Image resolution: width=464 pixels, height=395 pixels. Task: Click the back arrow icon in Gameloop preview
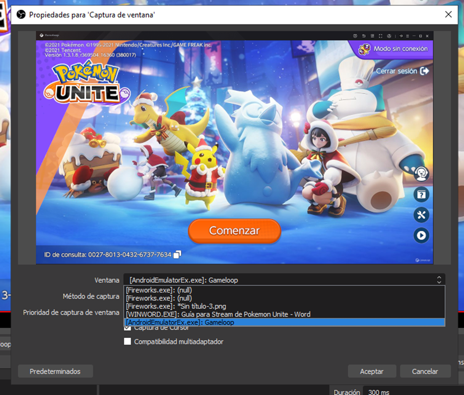(x=364, y=36)
